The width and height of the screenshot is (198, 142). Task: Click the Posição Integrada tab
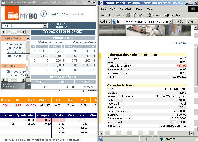[x=13, y=85]
